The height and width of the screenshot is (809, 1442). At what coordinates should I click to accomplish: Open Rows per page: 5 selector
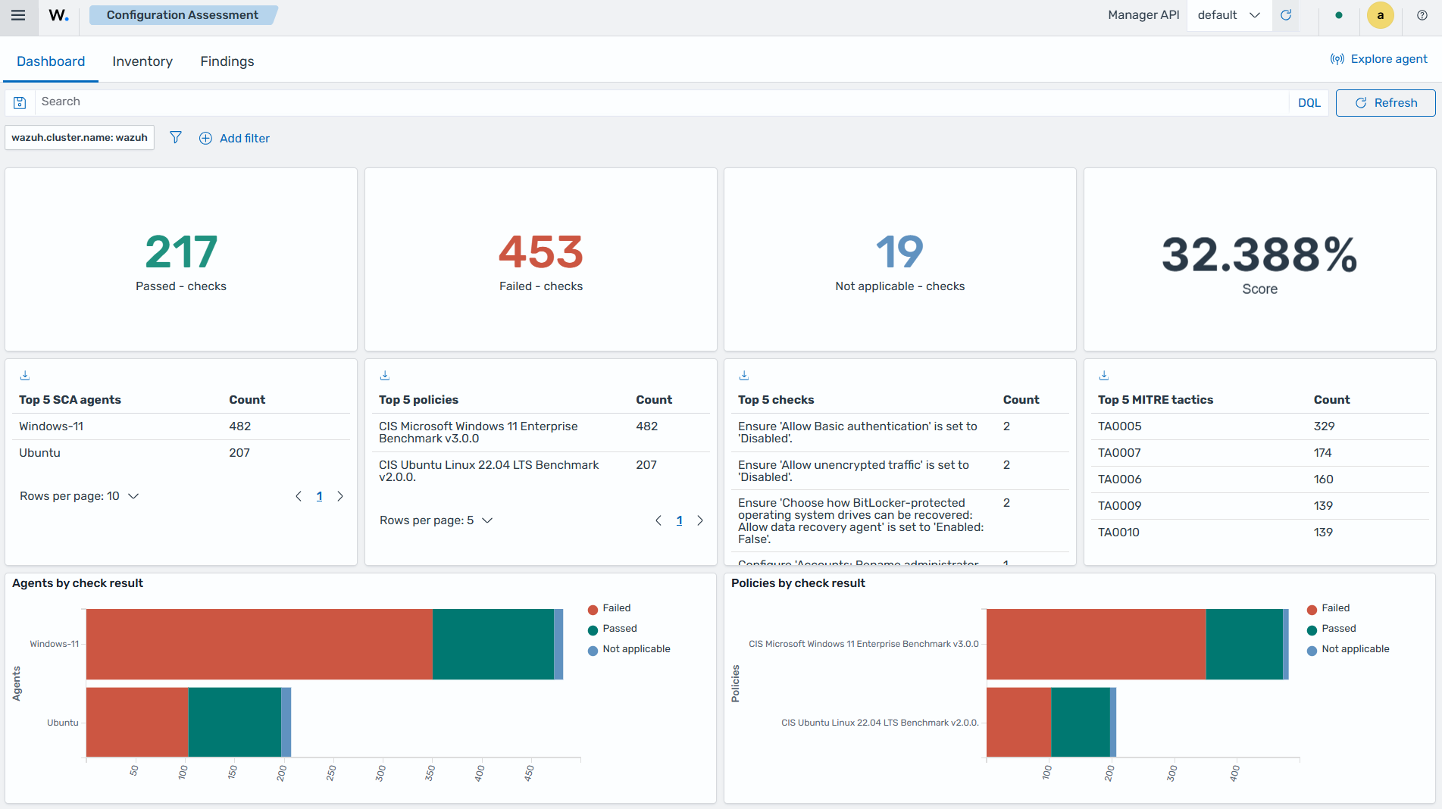click(436, 520)
